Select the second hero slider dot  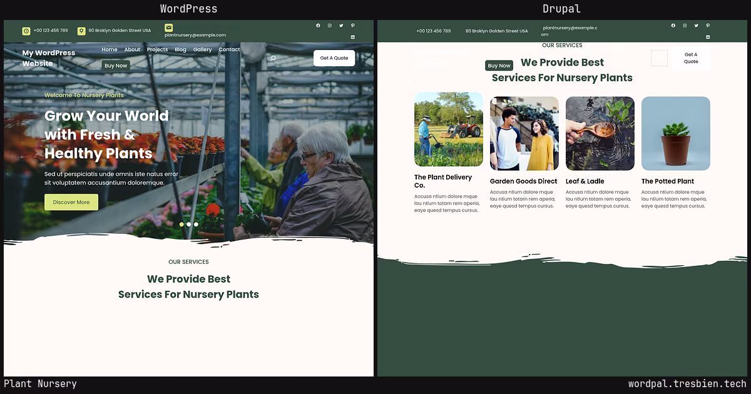click(x=188, y=224)
